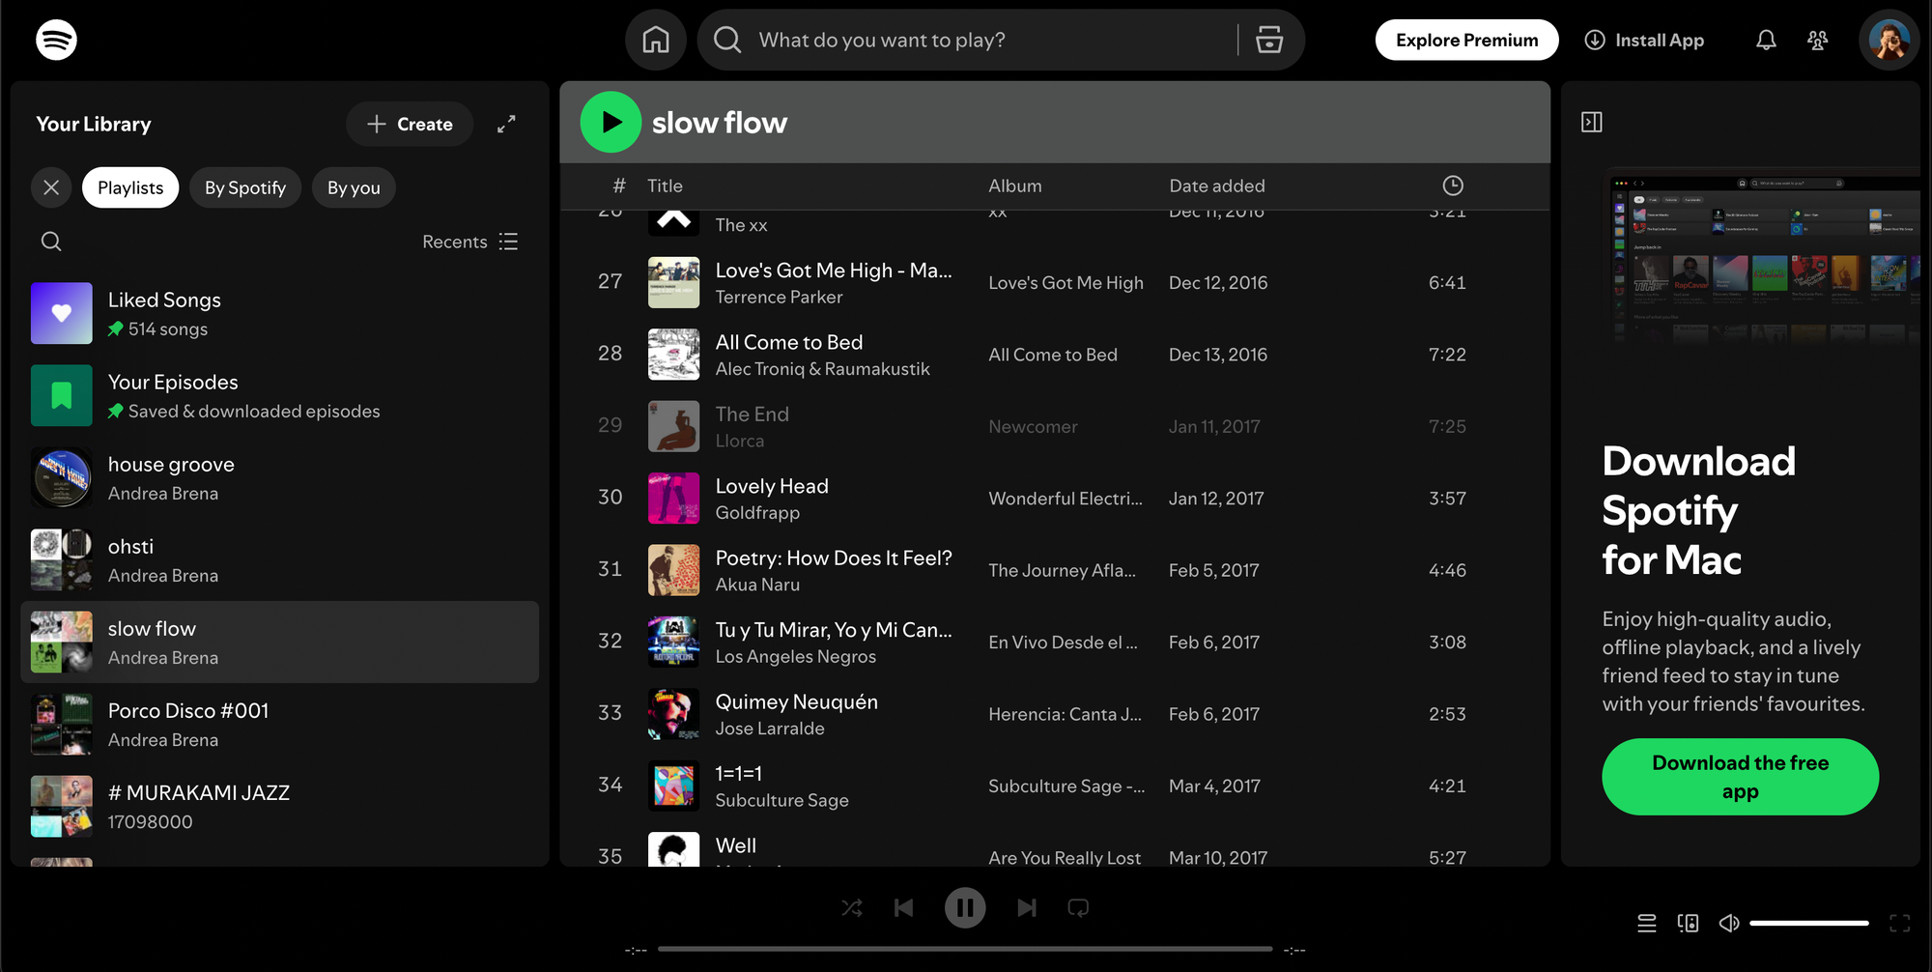The image size is (1932, 972).
Task: Collapse the right side panel
Action: (1592, 122)
